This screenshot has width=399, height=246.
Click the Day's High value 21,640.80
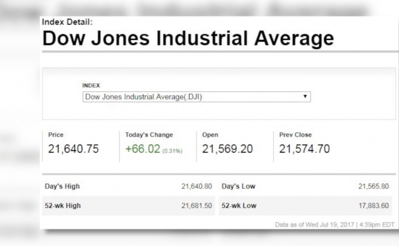click(x=197, y=186)
